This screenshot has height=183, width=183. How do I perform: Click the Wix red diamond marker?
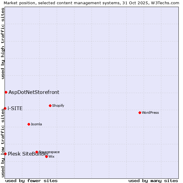pos(46,156)
